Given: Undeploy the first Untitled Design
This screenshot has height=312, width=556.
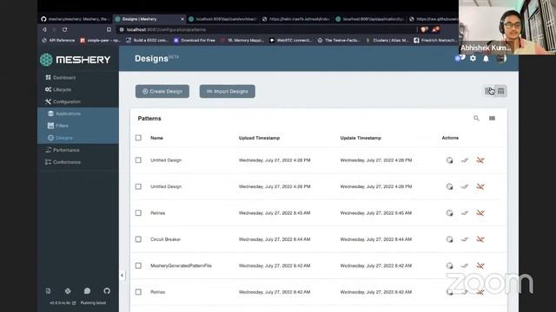Looking at the screenshot, I should [480, 160].
